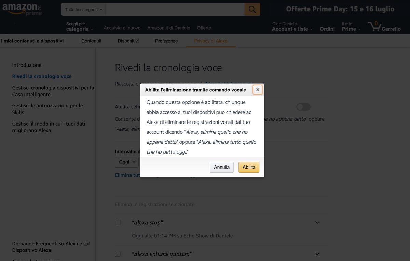Open the "Tutte le categorie" dropdown
410x261 pixels.
click(83, 10)
